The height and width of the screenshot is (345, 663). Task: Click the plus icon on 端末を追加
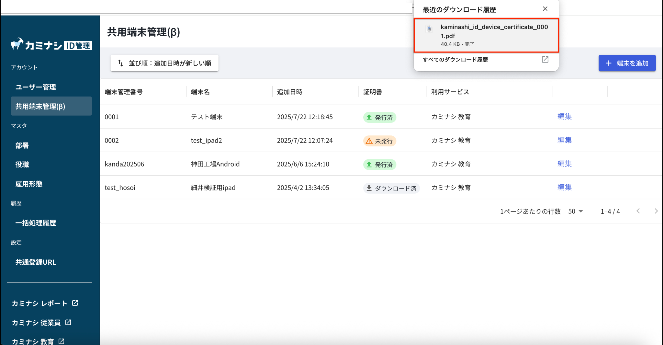609,63
